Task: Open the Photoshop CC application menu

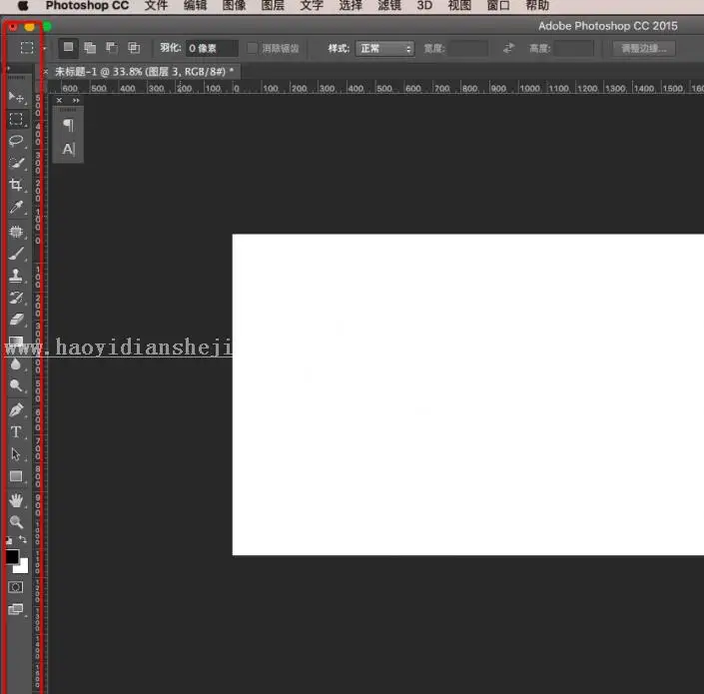Action: click(87, 6)
